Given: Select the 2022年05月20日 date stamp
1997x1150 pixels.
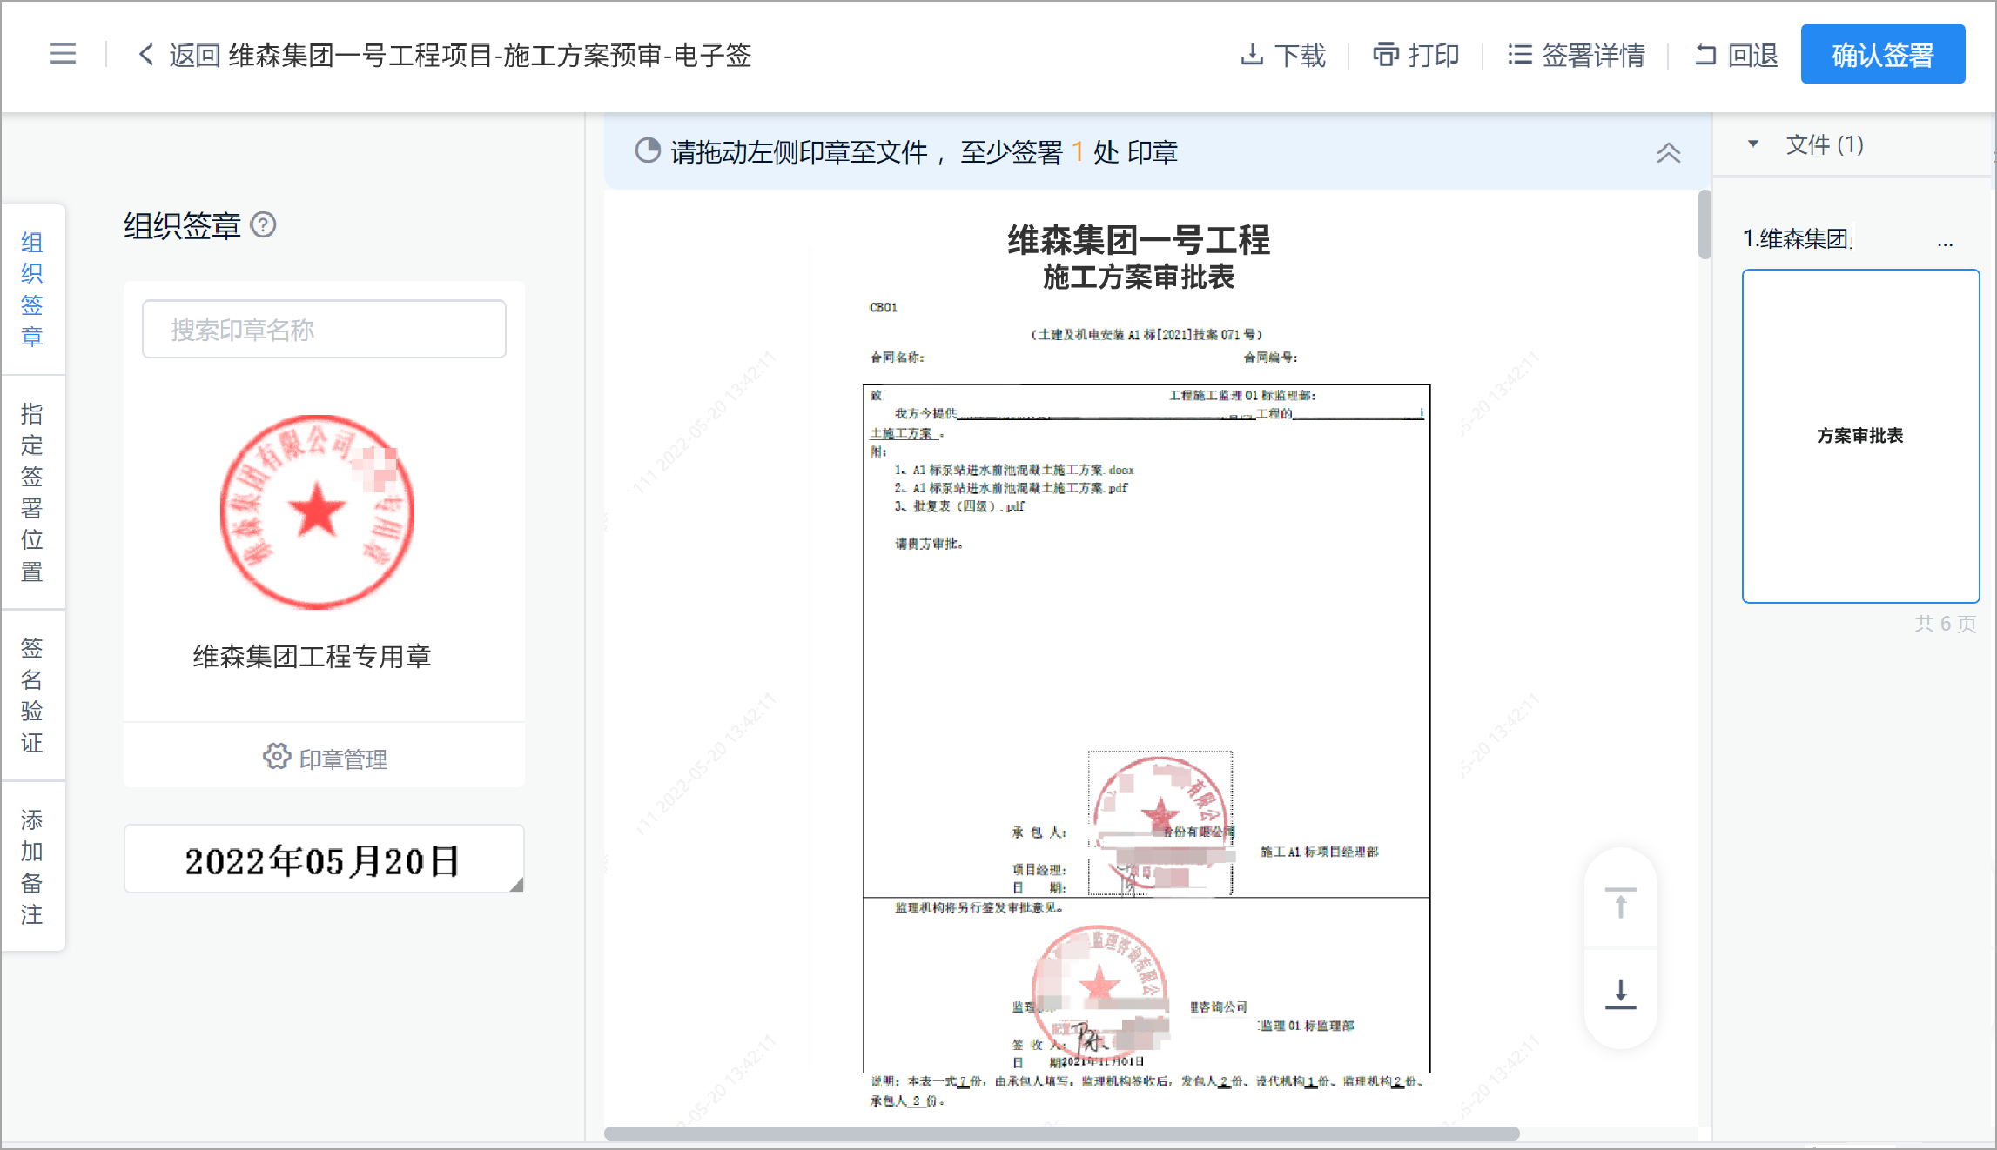Looking at the screenshot, I should click(x=324, y=859).
